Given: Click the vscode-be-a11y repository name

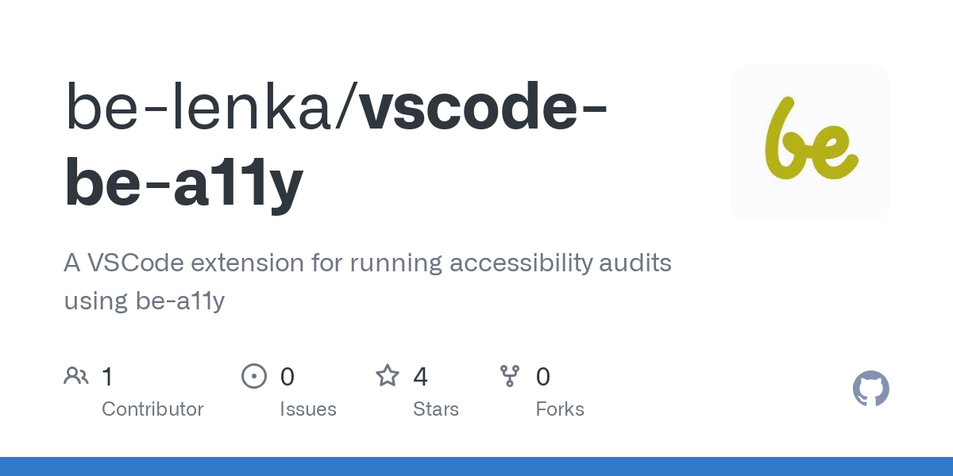Looking at the screenshot, I should coord(335,145).
